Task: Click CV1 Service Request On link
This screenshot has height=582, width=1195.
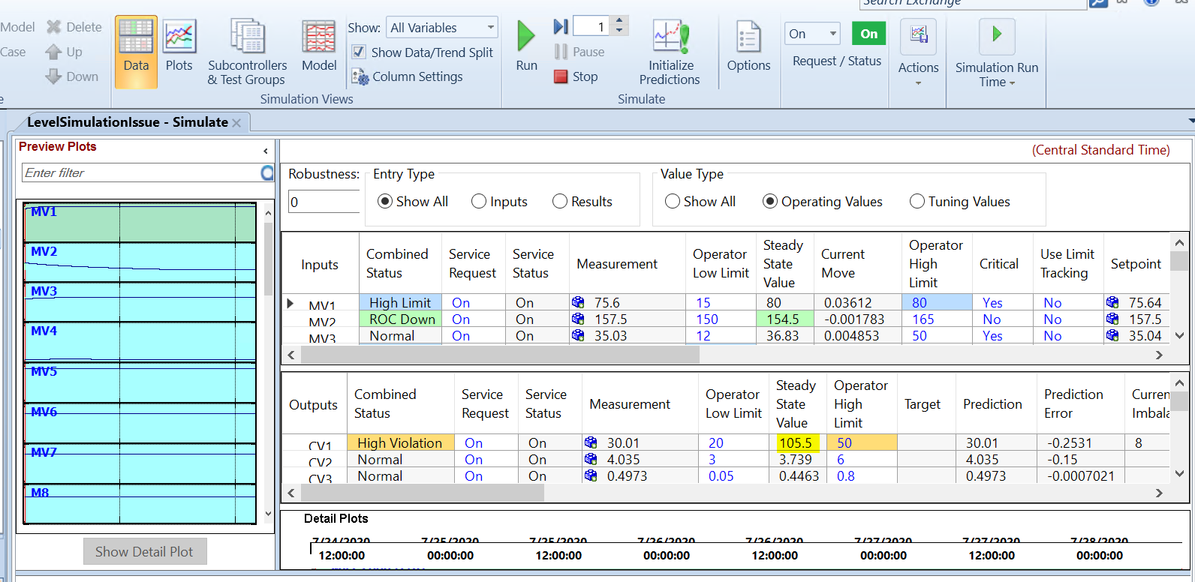Action: (474, 443)
